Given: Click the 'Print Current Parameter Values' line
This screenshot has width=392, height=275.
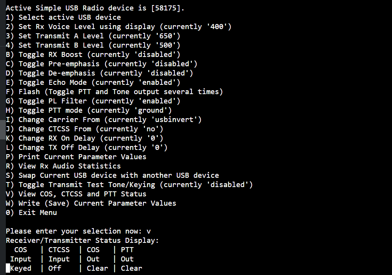Looking at the screenshot, I should pos(76,156).
